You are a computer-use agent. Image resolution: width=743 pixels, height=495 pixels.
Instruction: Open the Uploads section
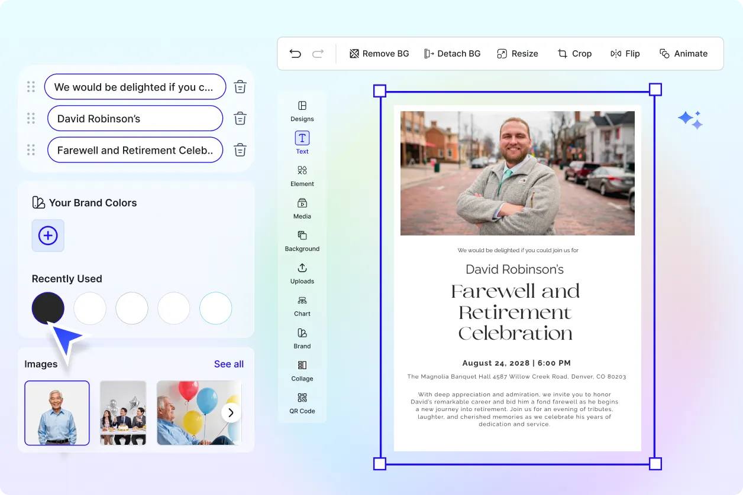click(302, 272)
